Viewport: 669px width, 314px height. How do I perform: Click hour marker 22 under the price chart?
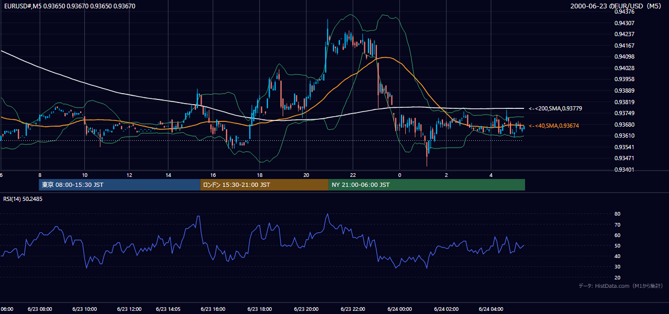tap(353, 175)
